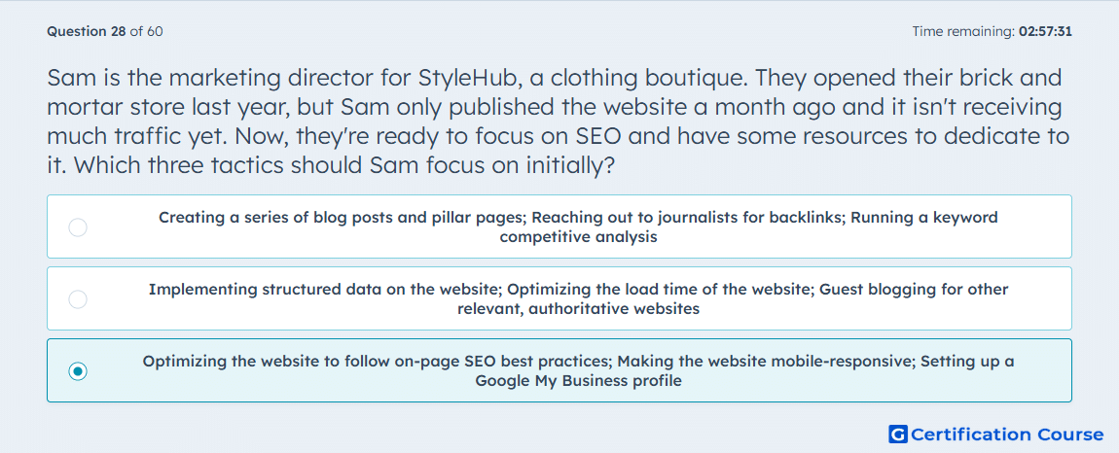
Task: Click the bold 'Question 28' text
Action: click(x=87, y=31)
